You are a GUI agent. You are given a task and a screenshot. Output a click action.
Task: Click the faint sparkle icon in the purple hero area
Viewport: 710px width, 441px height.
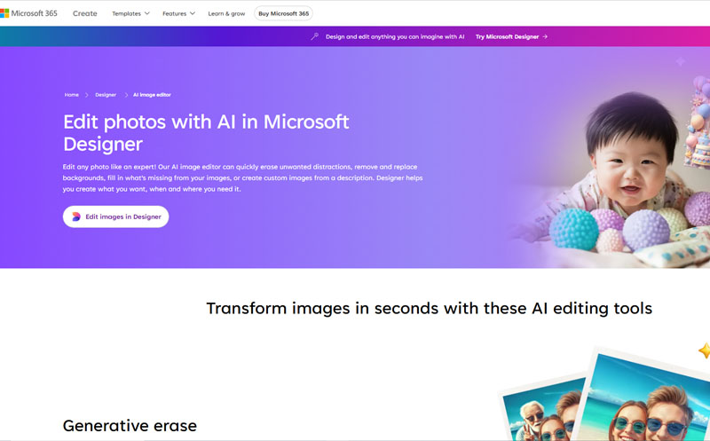[x=680, y=61]
